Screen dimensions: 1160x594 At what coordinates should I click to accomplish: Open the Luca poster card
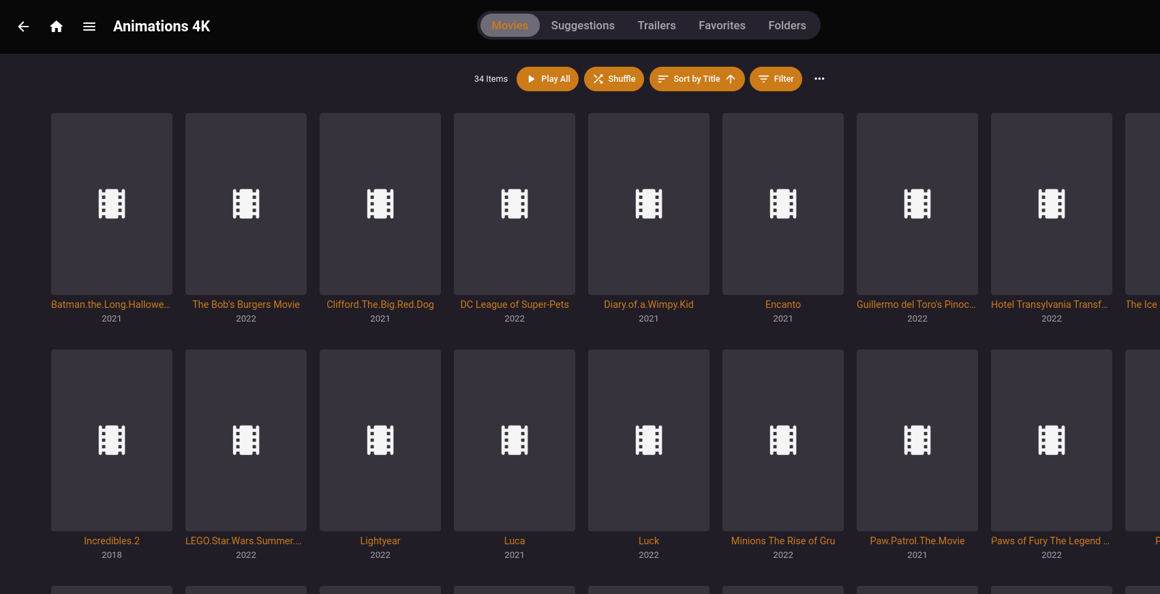coord(515,440)
